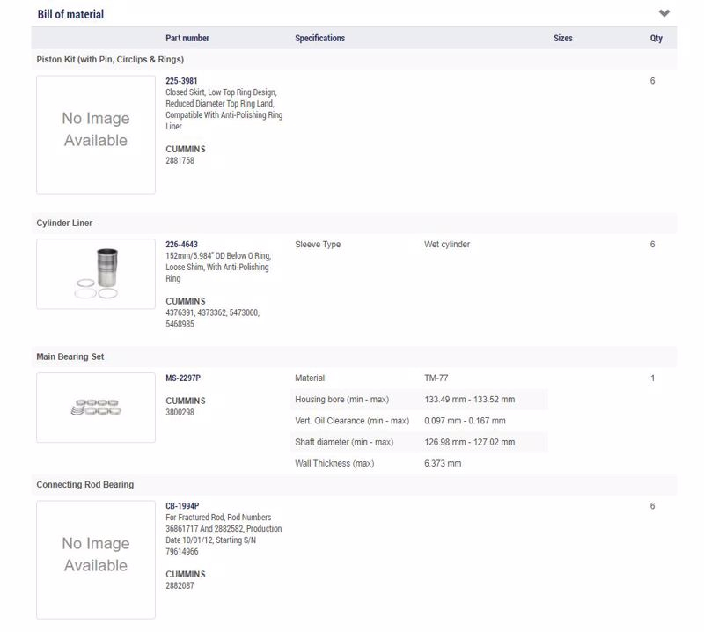
Task: Click the Main Bearing Set product thumbnail
Action: pos(96,408)
